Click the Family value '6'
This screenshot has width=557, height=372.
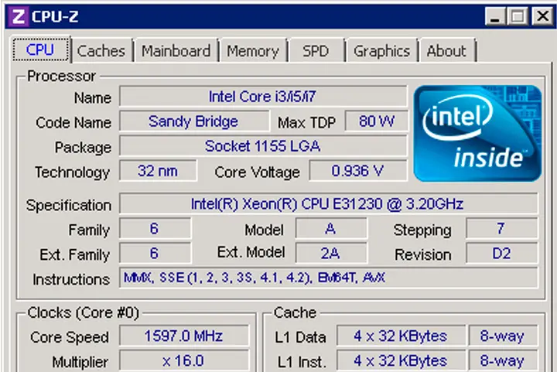[x=155, y=229]
